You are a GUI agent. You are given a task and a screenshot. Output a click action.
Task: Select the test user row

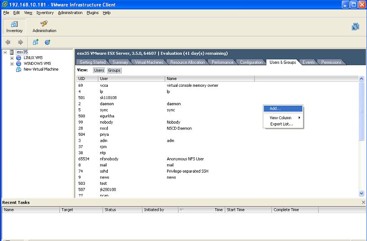tap(218, 183)
